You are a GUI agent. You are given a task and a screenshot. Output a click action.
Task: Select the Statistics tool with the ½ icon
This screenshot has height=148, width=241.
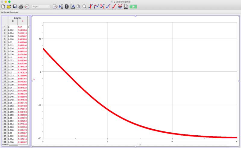(102, 6)
